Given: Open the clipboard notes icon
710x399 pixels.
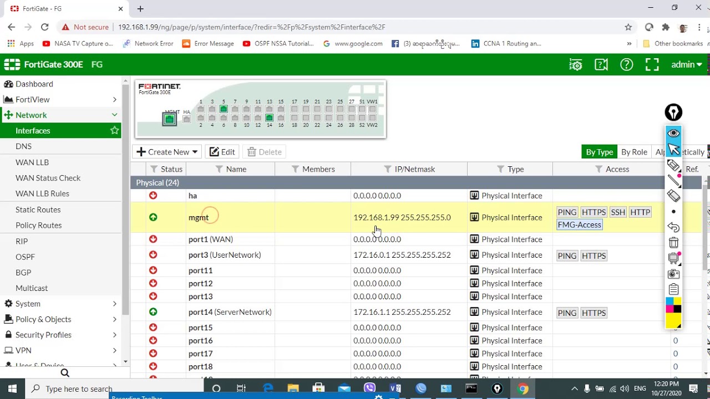Looking at the screenshot, I should pyautogui.click(x=673, y=289).
